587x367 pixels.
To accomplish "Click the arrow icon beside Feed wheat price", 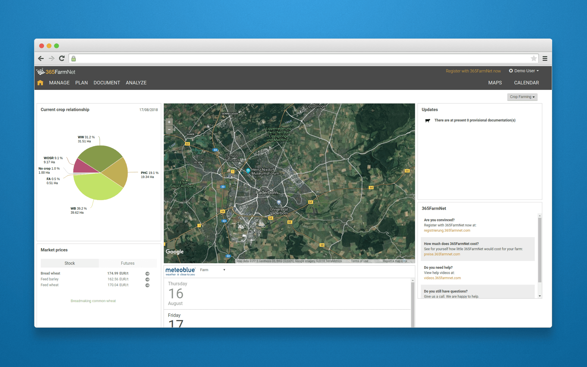I will [147, 285].
